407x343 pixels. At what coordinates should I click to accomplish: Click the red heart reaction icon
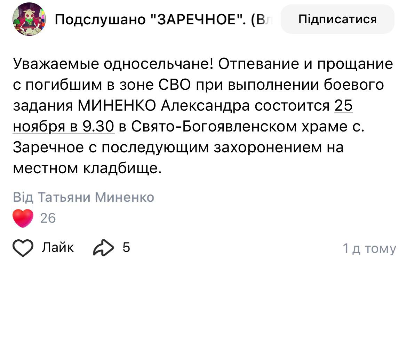tap(23, 218)
